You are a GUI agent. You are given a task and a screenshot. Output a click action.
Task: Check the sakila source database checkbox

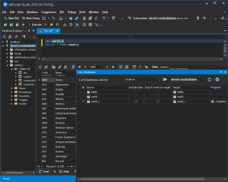83,92
